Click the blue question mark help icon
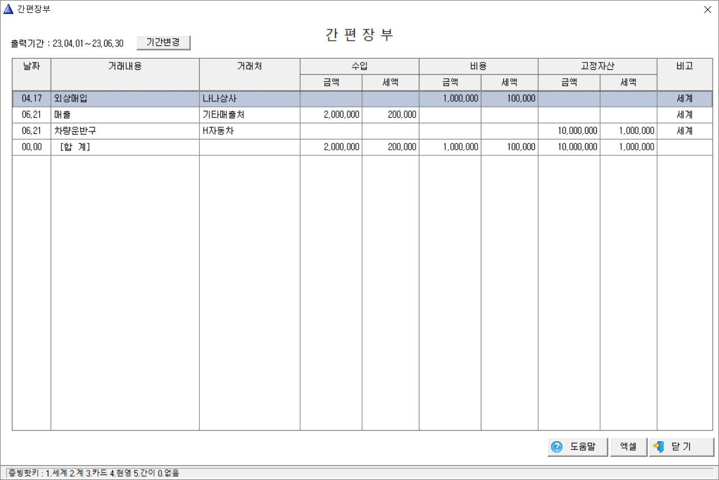 coord(557,447)
